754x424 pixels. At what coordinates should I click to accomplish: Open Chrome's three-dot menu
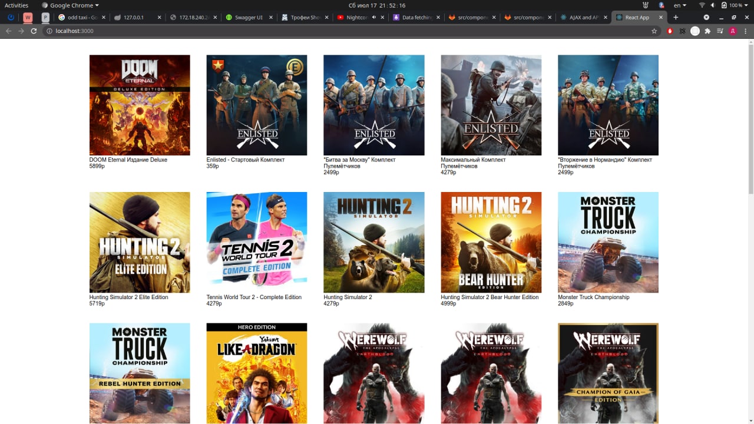pos(745,31)
